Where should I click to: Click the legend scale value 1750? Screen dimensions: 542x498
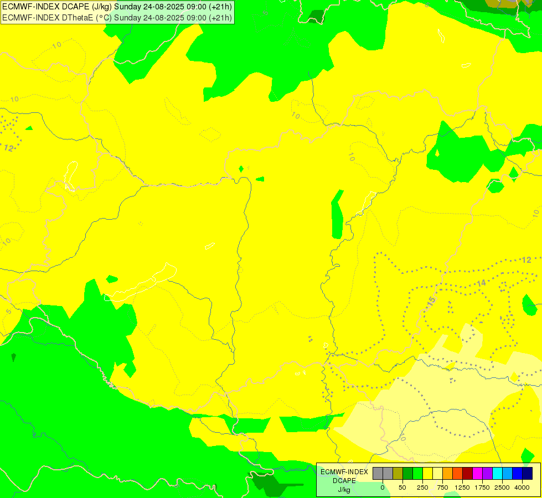point(482,487)
